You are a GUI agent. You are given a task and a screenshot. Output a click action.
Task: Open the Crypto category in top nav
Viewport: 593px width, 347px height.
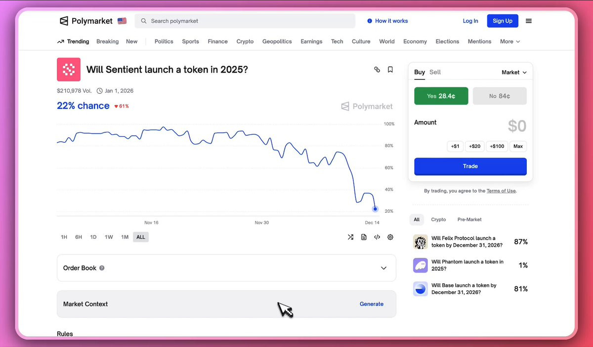pyautogui.click(x=245, y=41)
